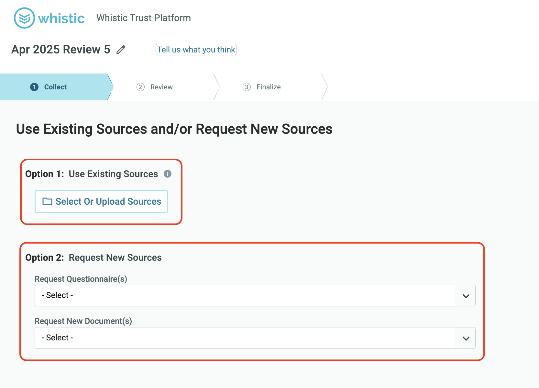Click Select Or Upload Sources button
Screen dimensions: 539x388
tap(101, 201)
